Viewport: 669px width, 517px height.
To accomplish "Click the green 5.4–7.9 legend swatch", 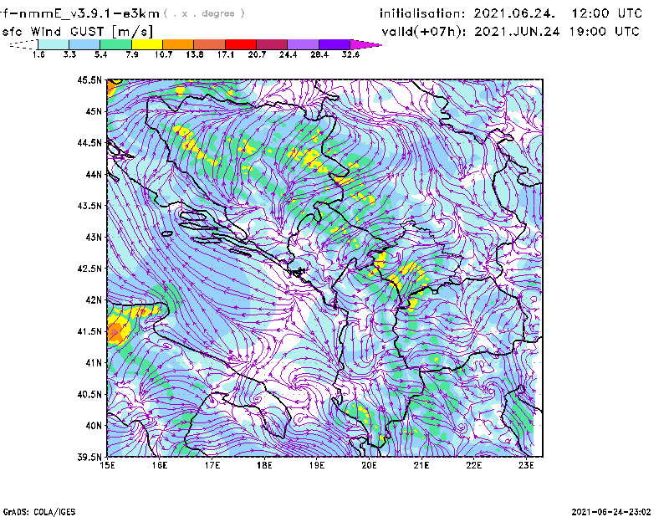I will (x=115, y=44).
